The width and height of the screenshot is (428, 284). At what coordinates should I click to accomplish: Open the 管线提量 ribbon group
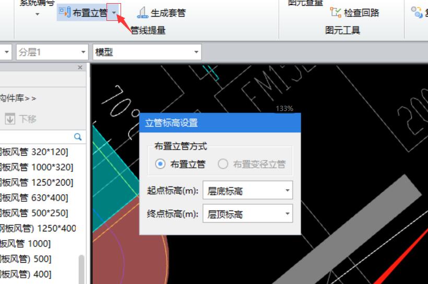[148, 30]
